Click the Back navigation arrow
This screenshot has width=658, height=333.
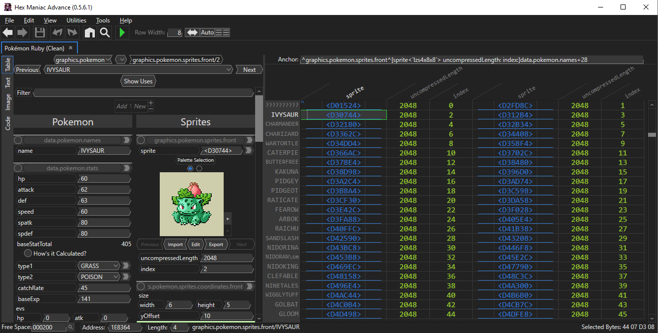tap(8, 32)
